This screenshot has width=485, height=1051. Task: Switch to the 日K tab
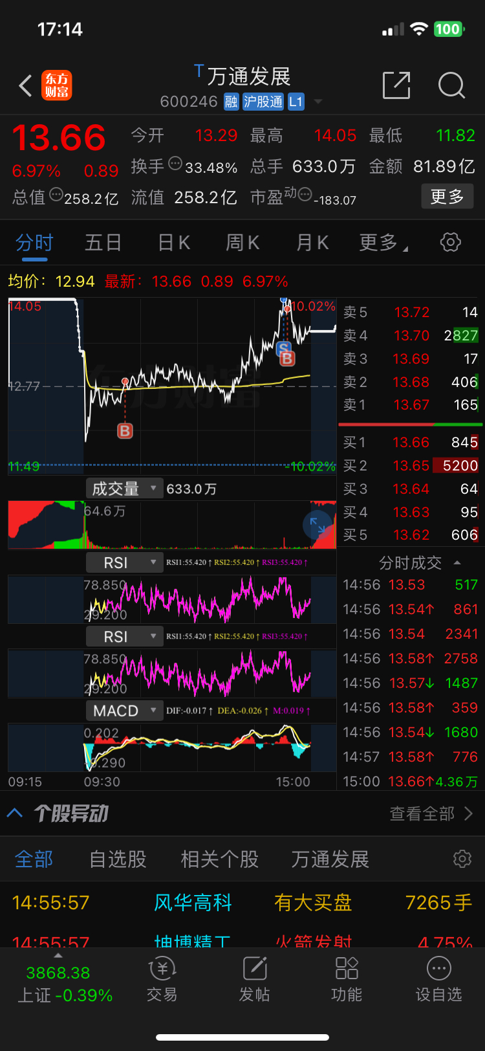coord(174,243)
